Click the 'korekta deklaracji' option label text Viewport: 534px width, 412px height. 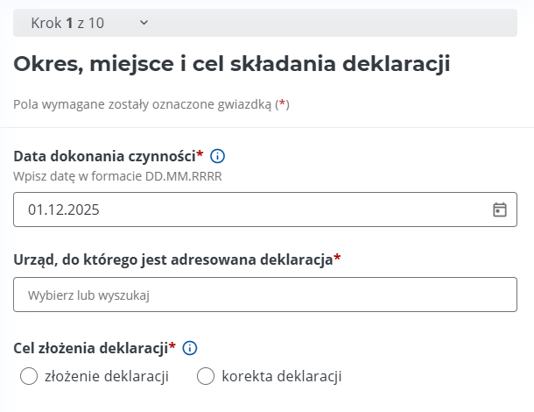point(281,376)
